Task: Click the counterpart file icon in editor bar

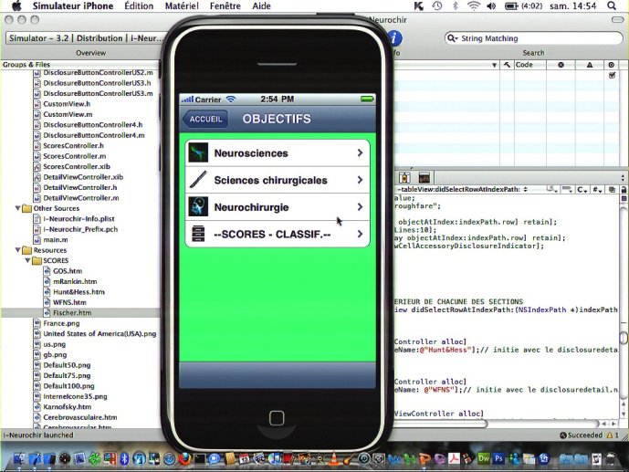Action: 612,189
